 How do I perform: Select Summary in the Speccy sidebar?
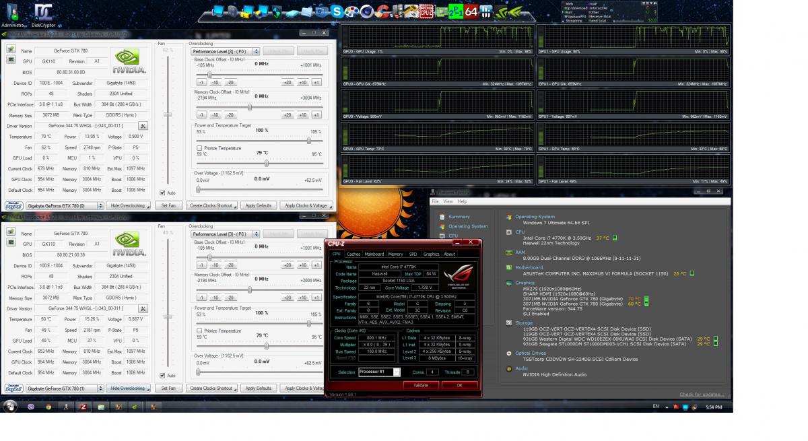tap(459, 217)
